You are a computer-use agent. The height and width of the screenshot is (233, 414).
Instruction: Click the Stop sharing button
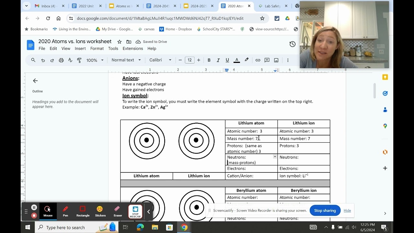[325, 210]
